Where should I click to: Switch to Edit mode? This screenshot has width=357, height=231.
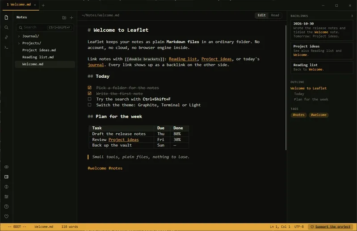[261, 15]
